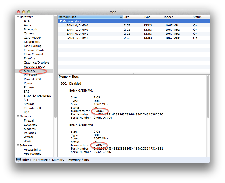
Task: Open Power information
Action: point(28,83)
